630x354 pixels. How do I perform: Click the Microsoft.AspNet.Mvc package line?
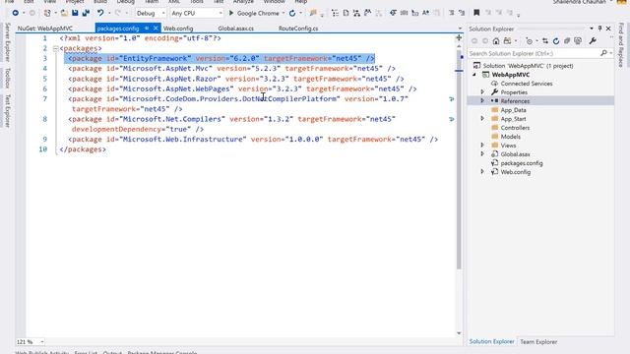pyautogui.click(x=232, y=69)
